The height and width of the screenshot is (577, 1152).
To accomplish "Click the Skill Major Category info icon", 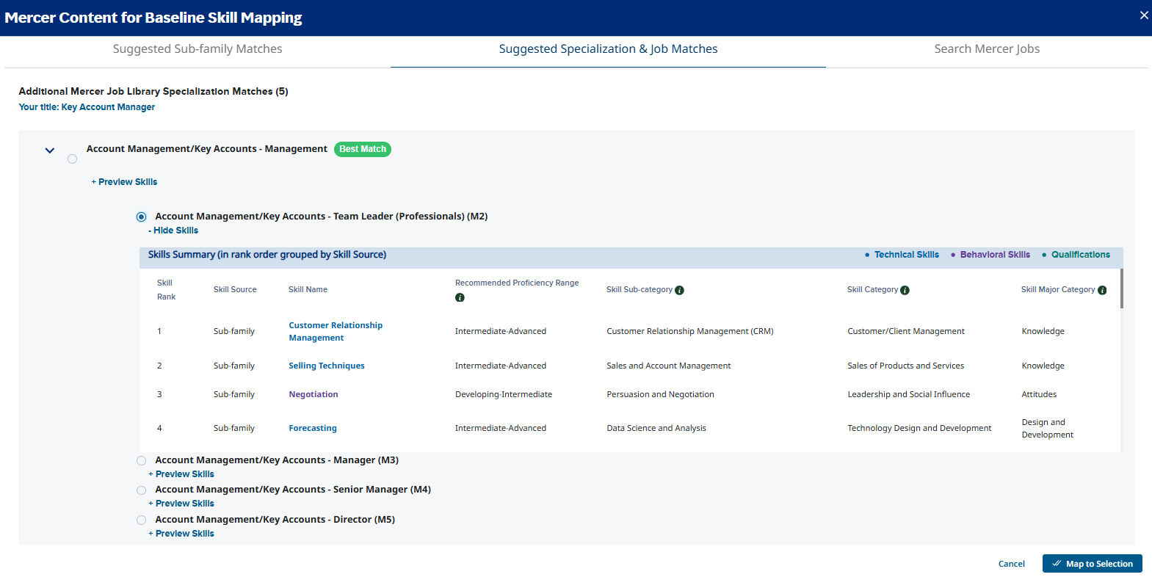I will pyautogui.click(x=1102, y=290).
